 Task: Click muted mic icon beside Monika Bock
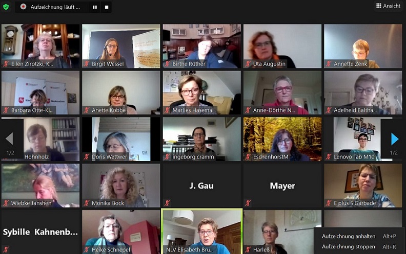[87, 203]
